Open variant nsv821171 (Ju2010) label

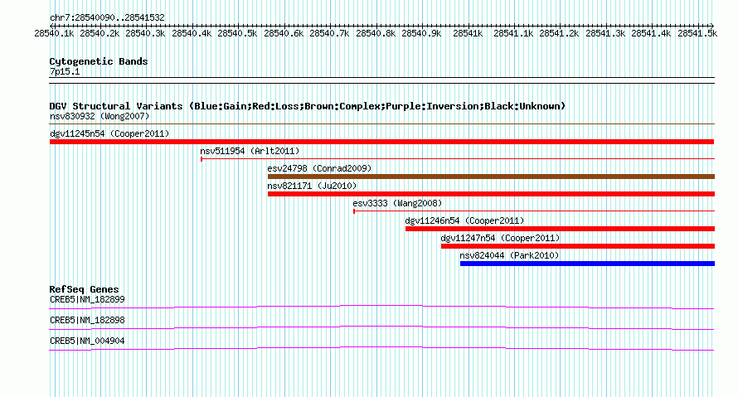312,186
